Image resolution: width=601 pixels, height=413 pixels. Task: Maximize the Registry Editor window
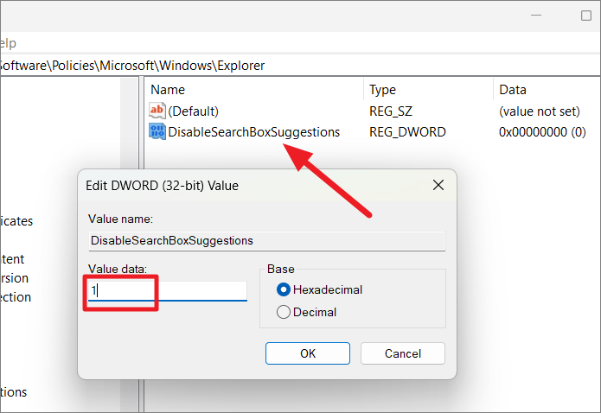point(586,16)
